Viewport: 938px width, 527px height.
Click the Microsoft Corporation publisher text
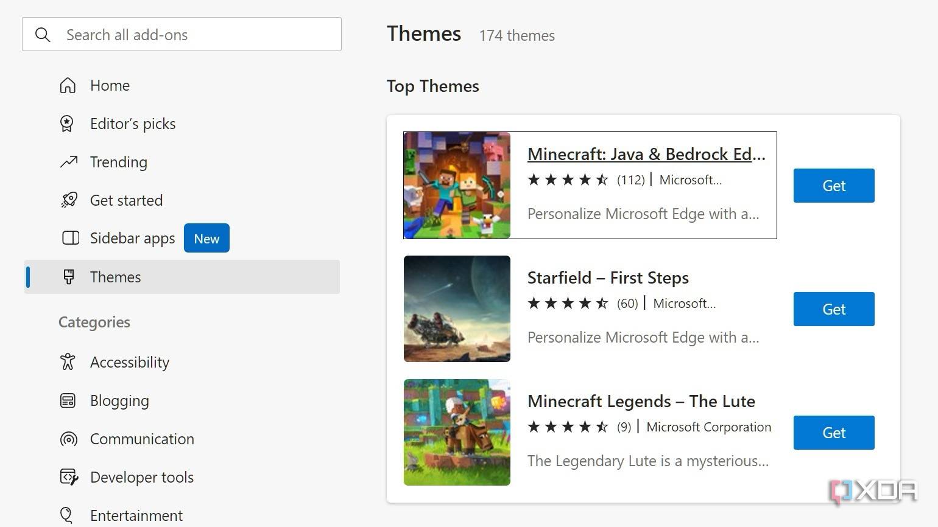pyautogui.click(x=709, y=427)
